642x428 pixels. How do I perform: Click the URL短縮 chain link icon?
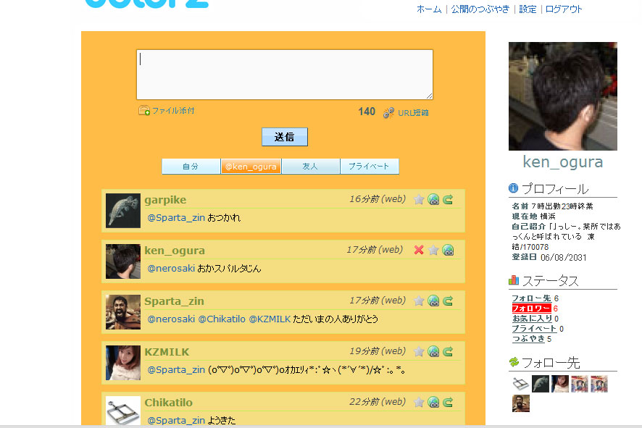389,112
